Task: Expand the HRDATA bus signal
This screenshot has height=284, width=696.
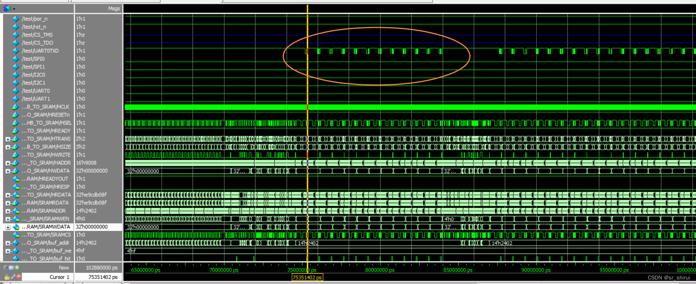Action: click(8, 195)
